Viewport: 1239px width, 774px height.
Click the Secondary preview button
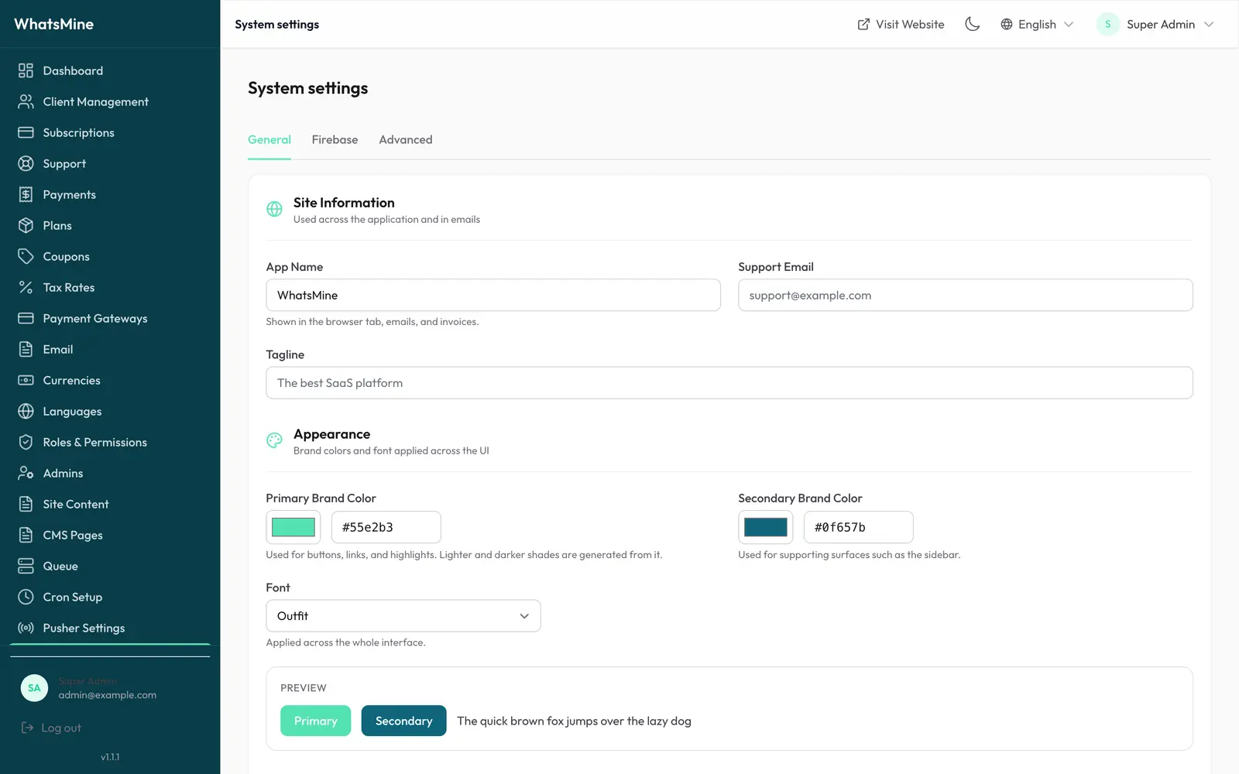click(x=403, y=721)
